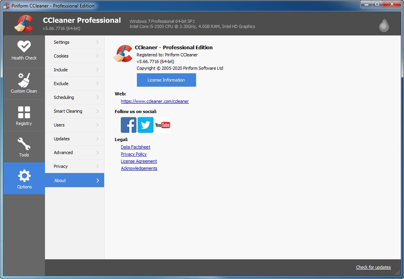The image size is (404, 279).
Task: Click the 'v5.66.7716 (64-bit)' text in About panel
Action: [155, 61]
